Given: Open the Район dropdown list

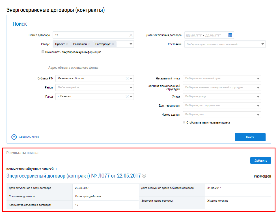Looking at the screenshot, I should tap(131, 88).
